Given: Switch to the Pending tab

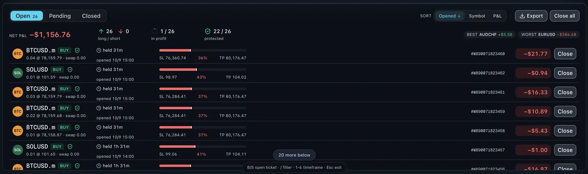Looking at the screenshot, I should (x=60, y=16).
